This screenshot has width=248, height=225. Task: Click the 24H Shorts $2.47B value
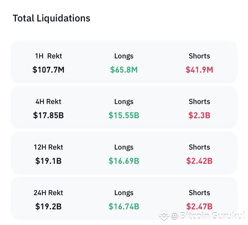point(199,206)
